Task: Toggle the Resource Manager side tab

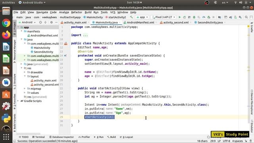Action: pos(15,51)
